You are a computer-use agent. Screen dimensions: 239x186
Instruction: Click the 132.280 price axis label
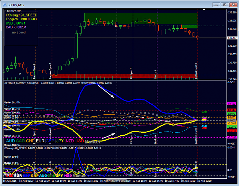[232, 12]
